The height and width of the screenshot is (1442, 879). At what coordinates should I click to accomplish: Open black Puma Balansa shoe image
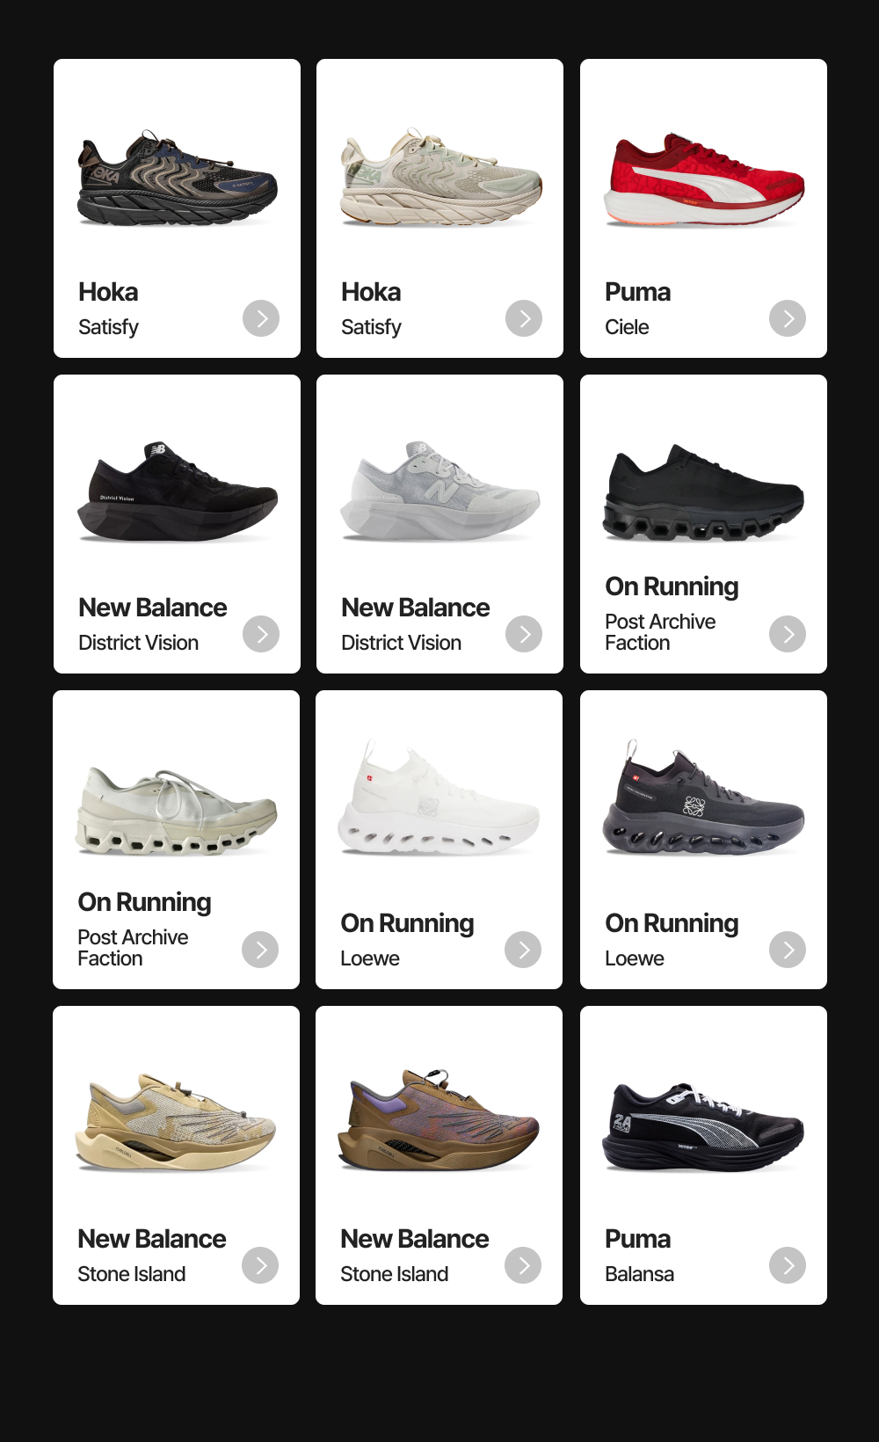pyautogui.click(x=703, y=1128)
